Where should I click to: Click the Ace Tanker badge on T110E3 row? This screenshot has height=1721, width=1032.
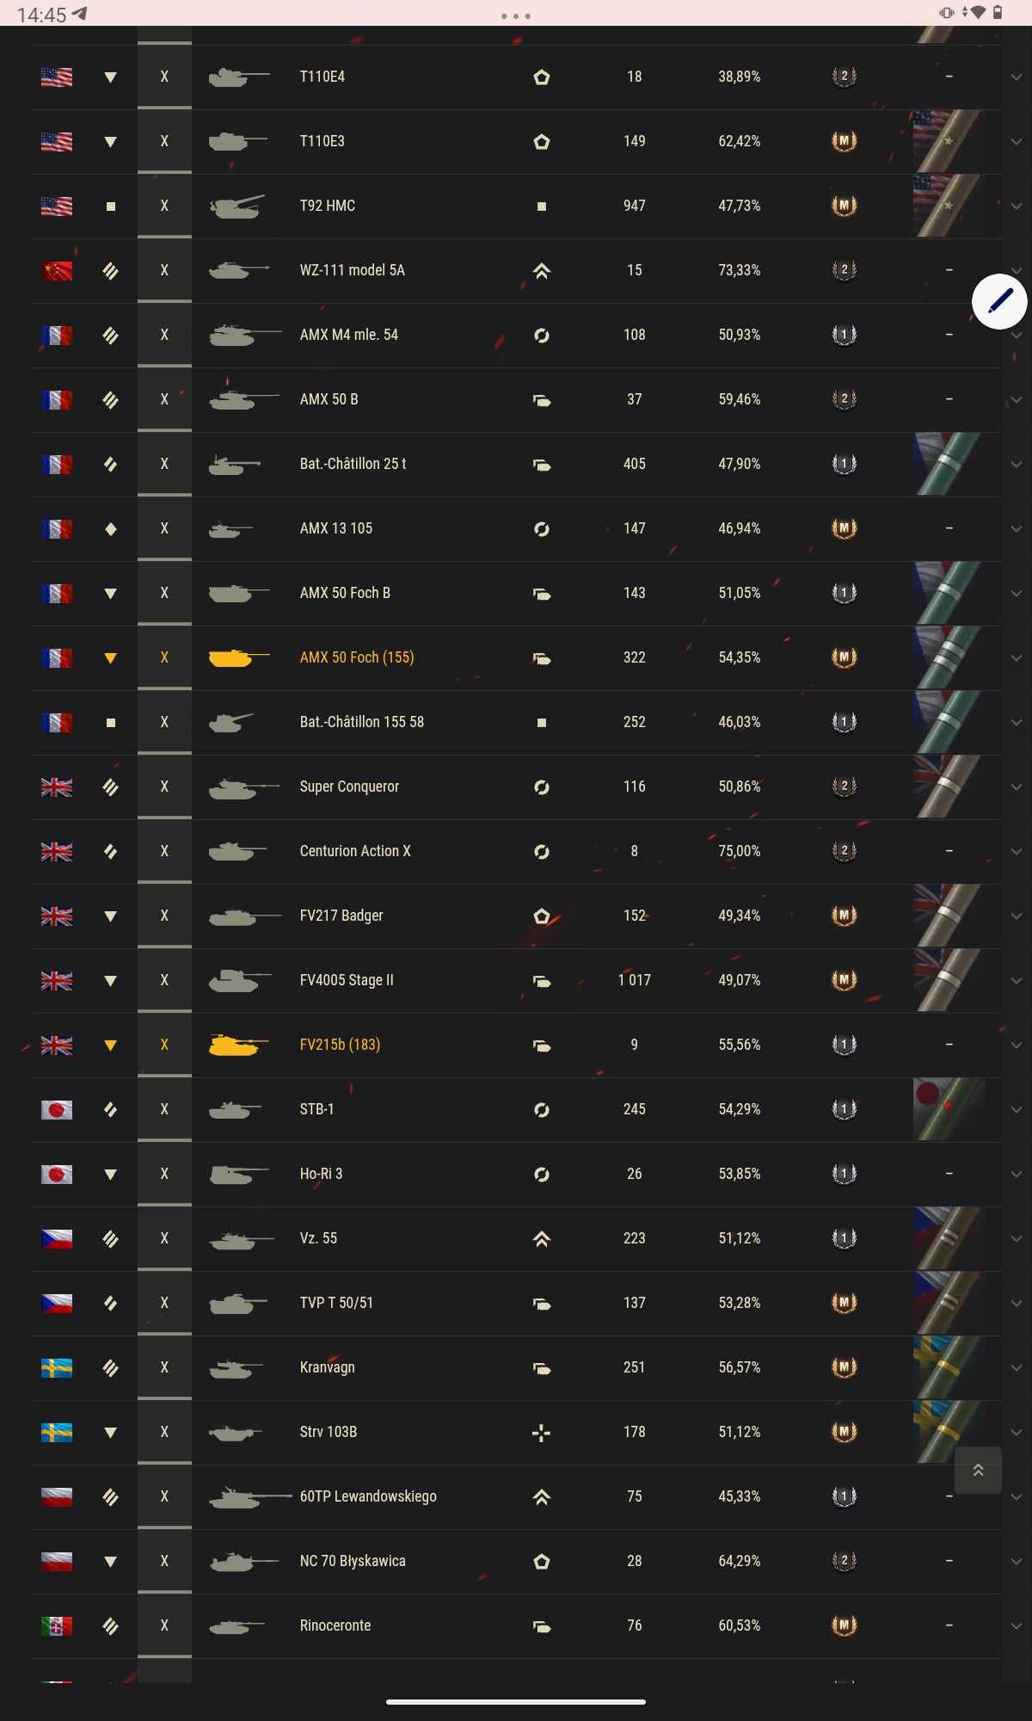point(844,141)
